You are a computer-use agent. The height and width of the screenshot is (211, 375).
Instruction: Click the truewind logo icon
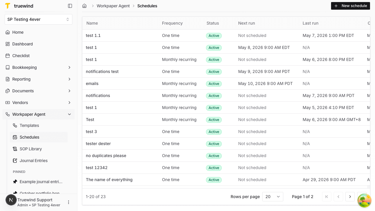pos(8,6)
